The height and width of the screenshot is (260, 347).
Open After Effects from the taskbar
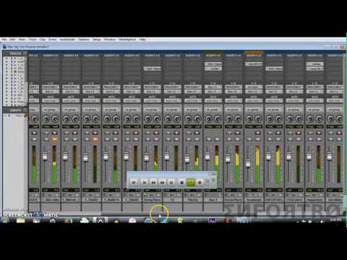(x=213, y=220)
